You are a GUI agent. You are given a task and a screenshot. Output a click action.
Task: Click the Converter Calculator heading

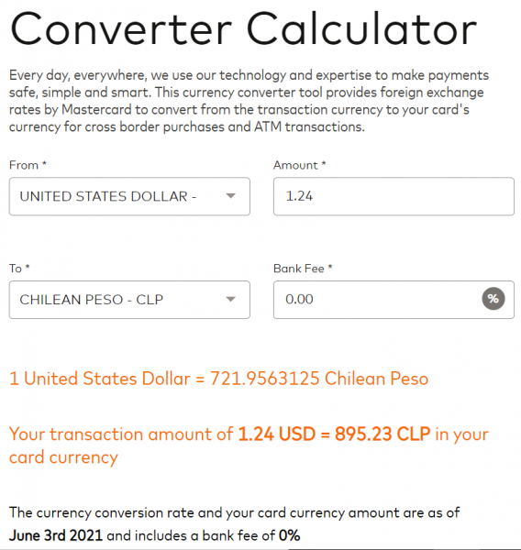click(243, 28)
